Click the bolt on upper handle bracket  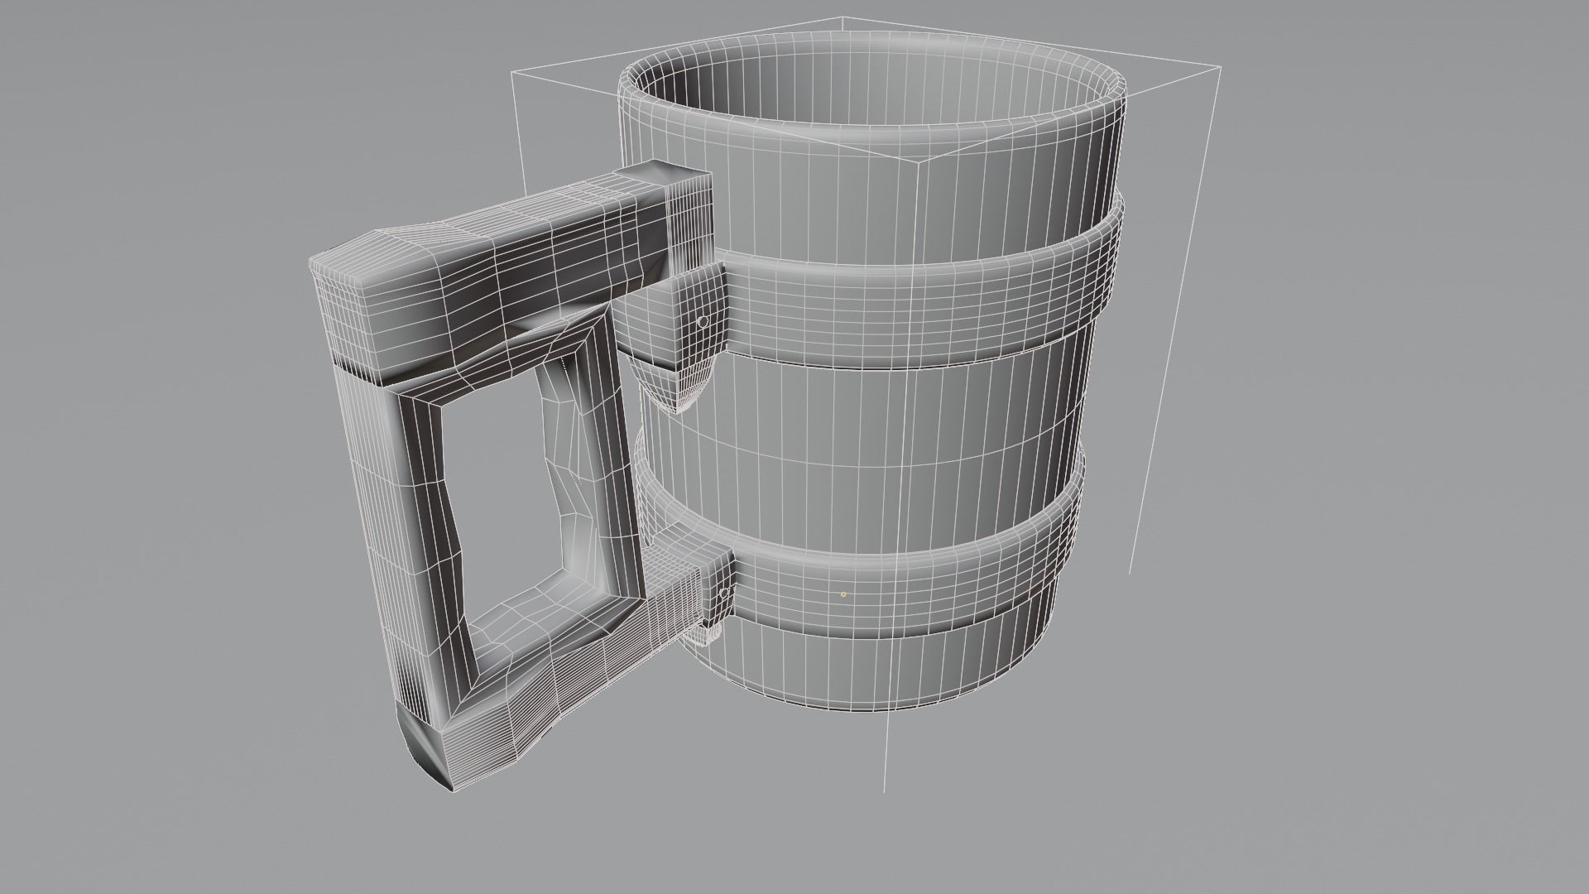(x=703, y=321)
